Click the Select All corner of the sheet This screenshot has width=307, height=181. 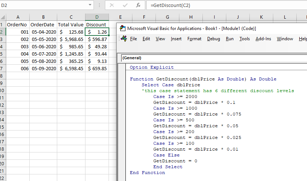click(x=3, y=17)
